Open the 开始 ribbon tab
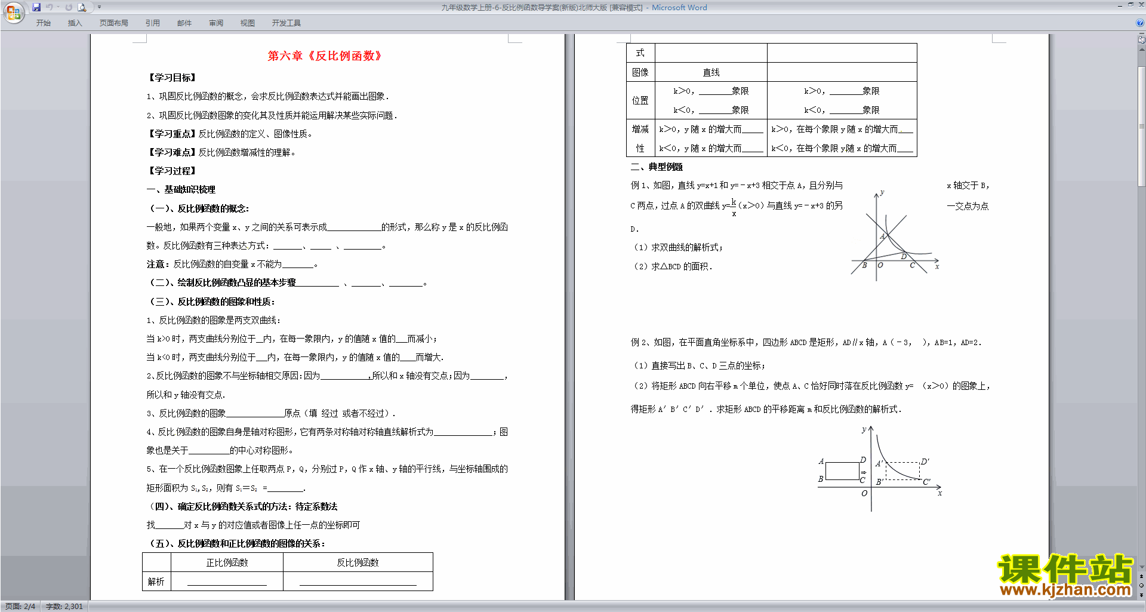1146x612 pixels. coord(44,23)
